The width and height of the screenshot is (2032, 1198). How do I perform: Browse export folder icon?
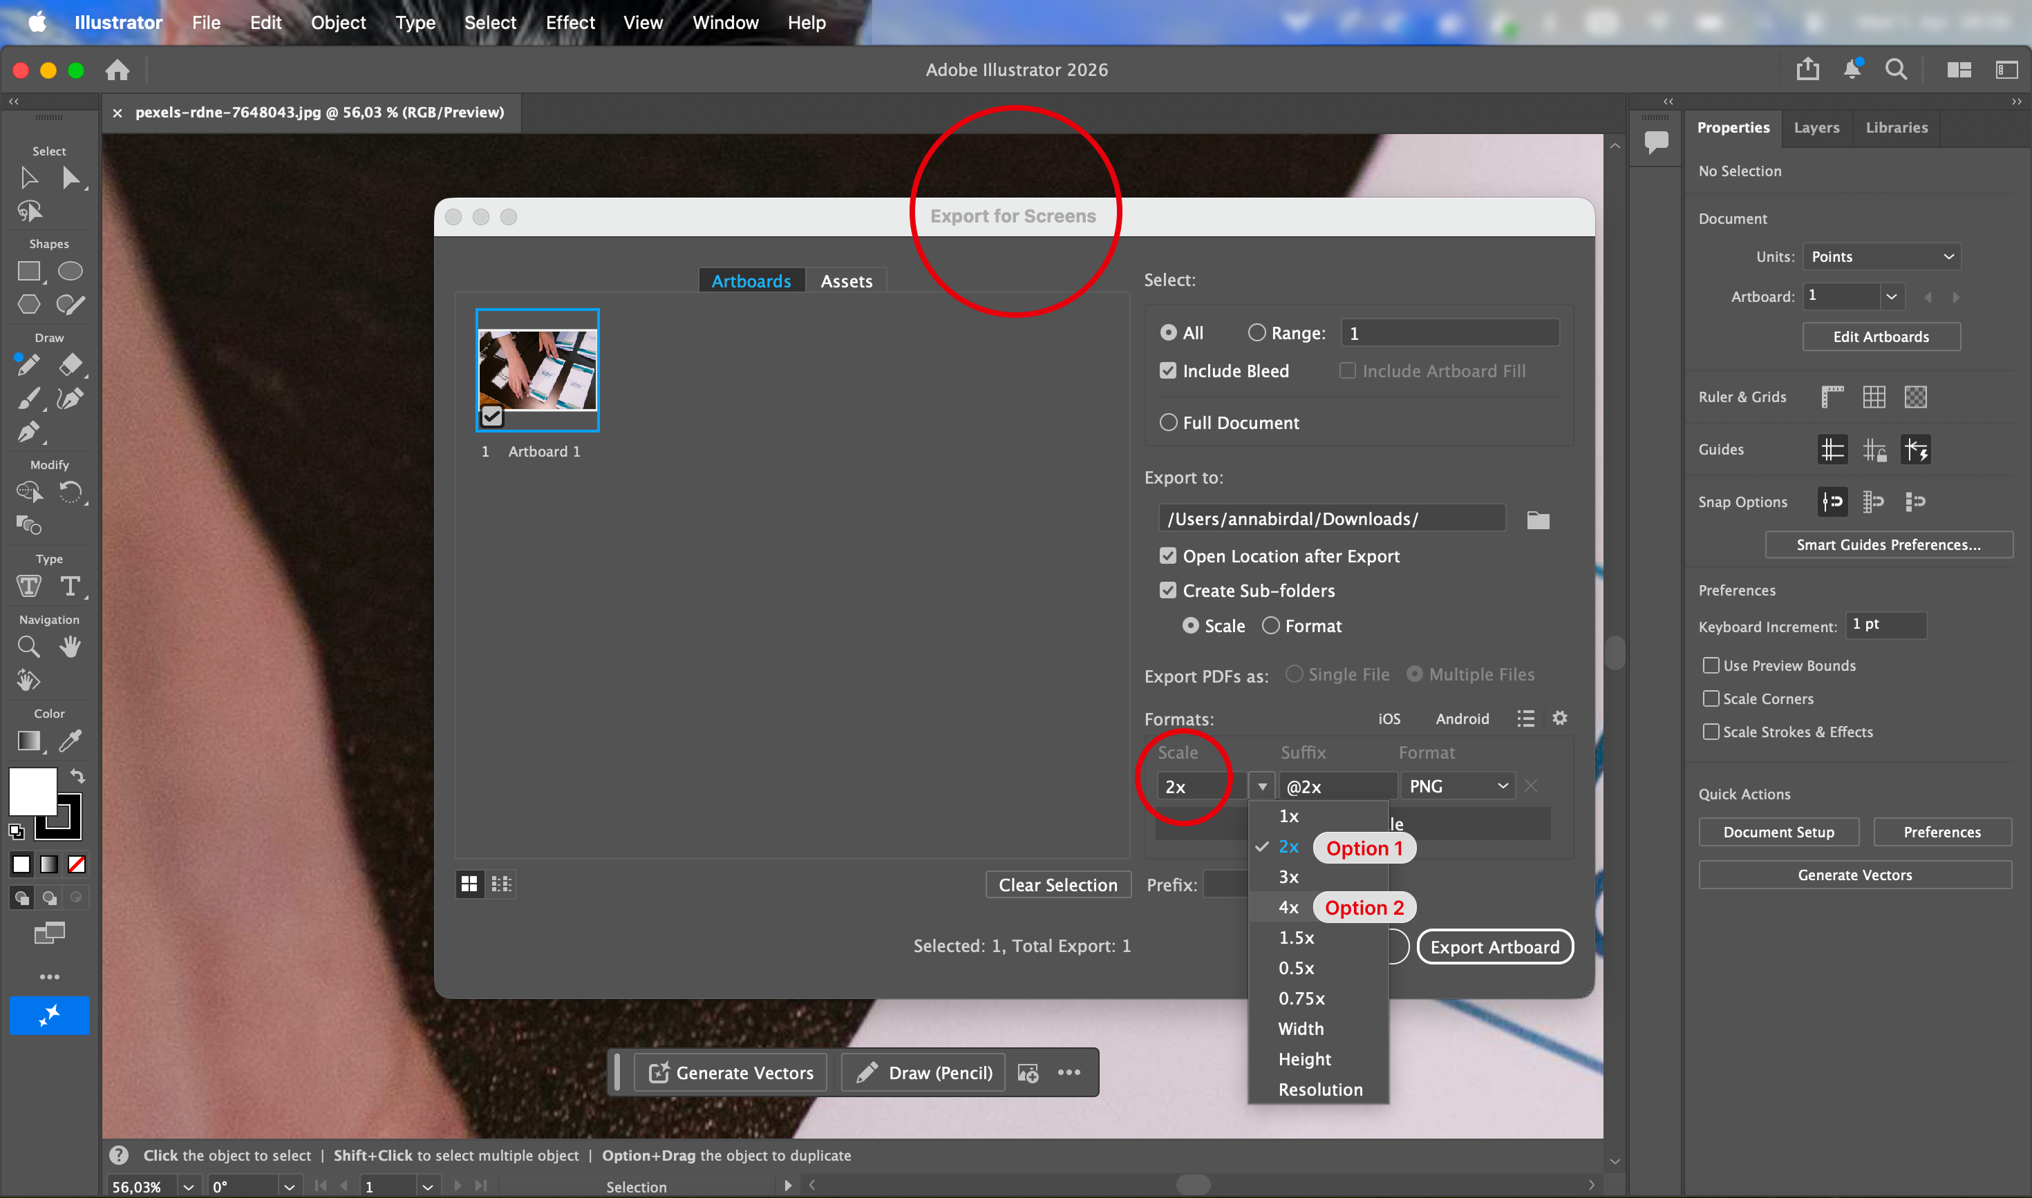pyautogui.click(x=1538, y=520)
